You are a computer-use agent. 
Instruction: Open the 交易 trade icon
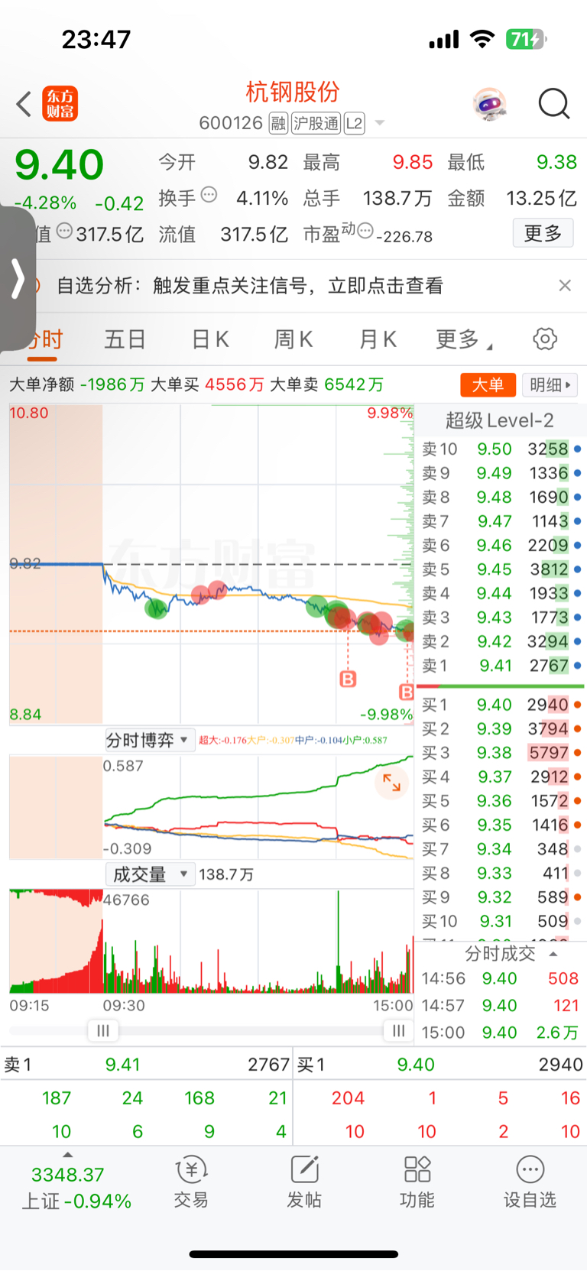[x=191, y=1182]
